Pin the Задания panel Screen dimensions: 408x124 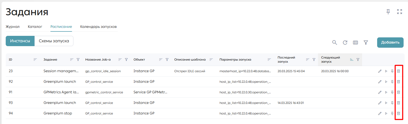388,12
